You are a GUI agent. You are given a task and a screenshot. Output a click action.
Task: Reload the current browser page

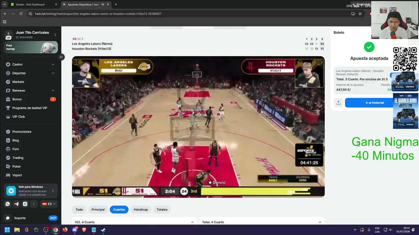tap(21, 14)
